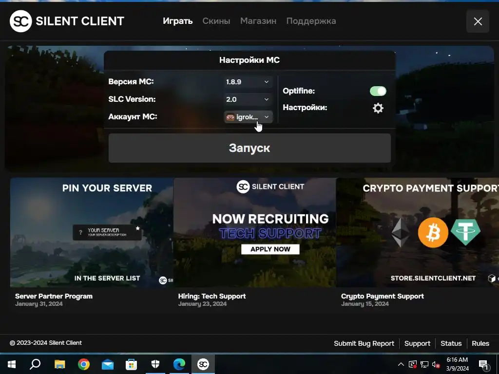Open the Скины tab
Screen dimensions: 499x374
coord(216,21)
